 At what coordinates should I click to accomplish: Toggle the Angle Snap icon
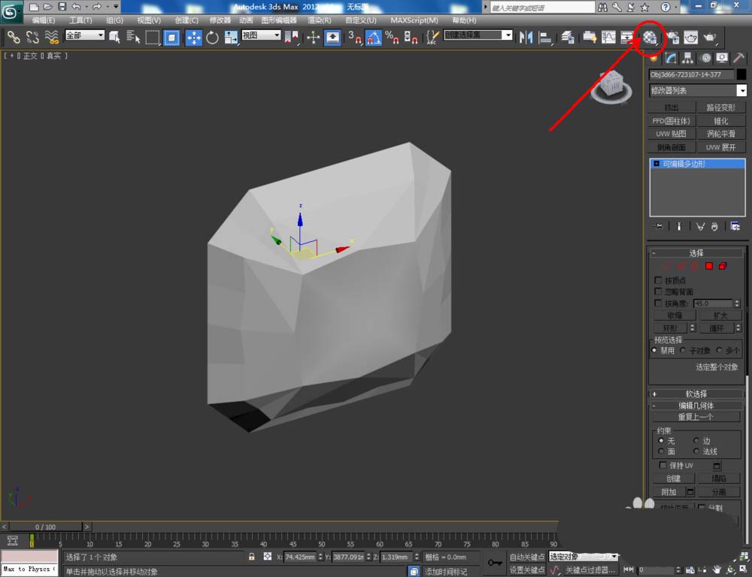[x=374, y=38]
